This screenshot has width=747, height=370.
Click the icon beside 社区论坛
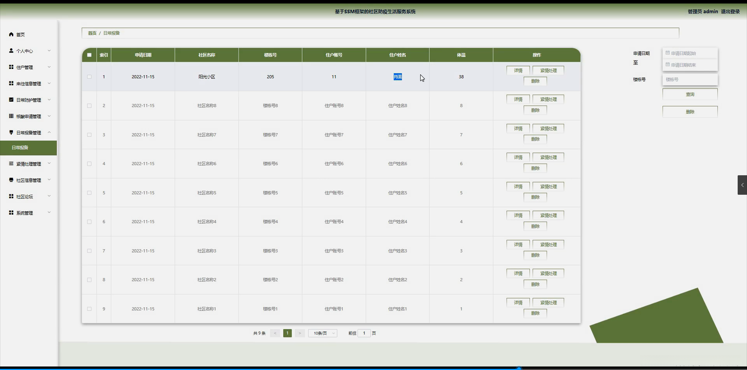(11, 196)
